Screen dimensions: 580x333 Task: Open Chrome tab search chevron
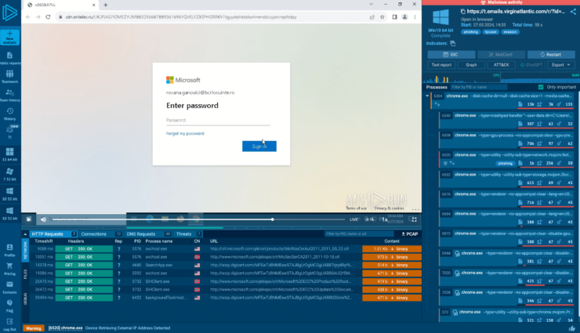coord(371,5)
